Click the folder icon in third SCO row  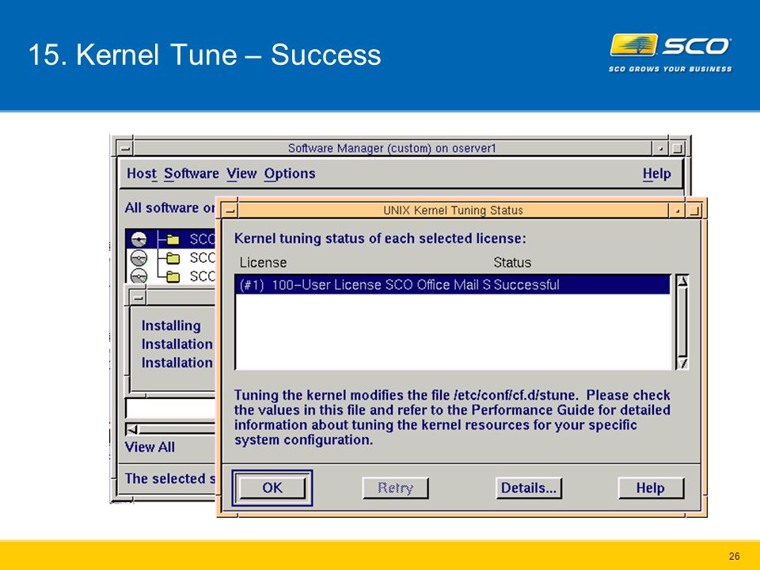pyautogui.click(x=173, y=277)
